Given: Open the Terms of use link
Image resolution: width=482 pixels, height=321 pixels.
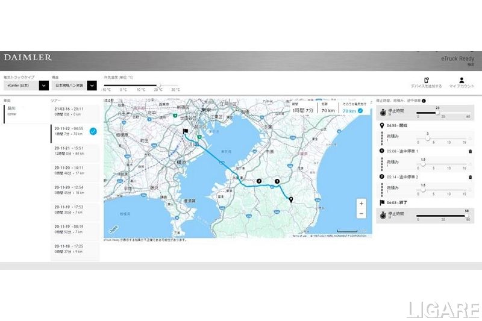Looking at the screenshot, I should tap(299, 235).
